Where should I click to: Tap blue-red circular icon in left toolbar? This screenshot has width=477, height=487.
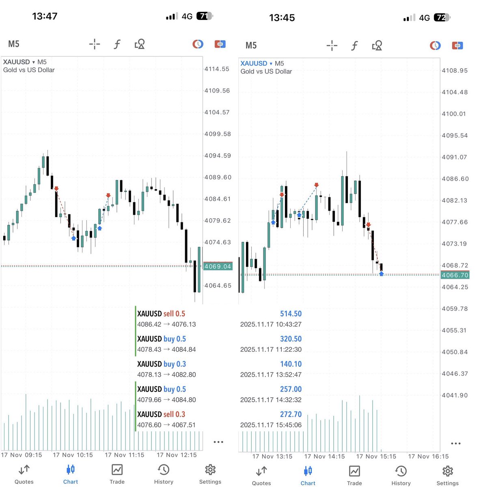(198, 43)
